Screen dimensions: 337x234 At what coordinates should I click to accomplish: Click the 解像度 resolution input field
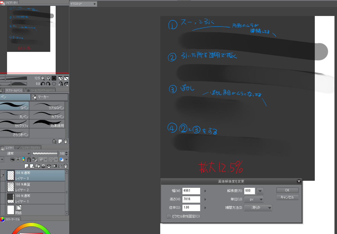point(250,191)
